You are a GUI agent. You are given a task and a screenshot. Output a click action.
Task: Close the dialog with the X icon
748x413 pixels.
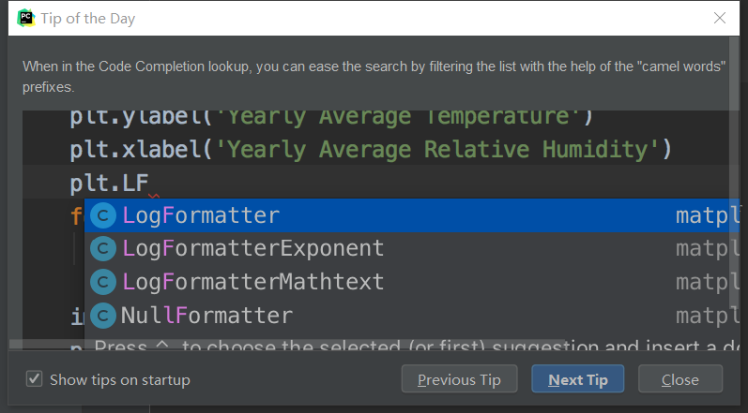click(x=720, y=19)
